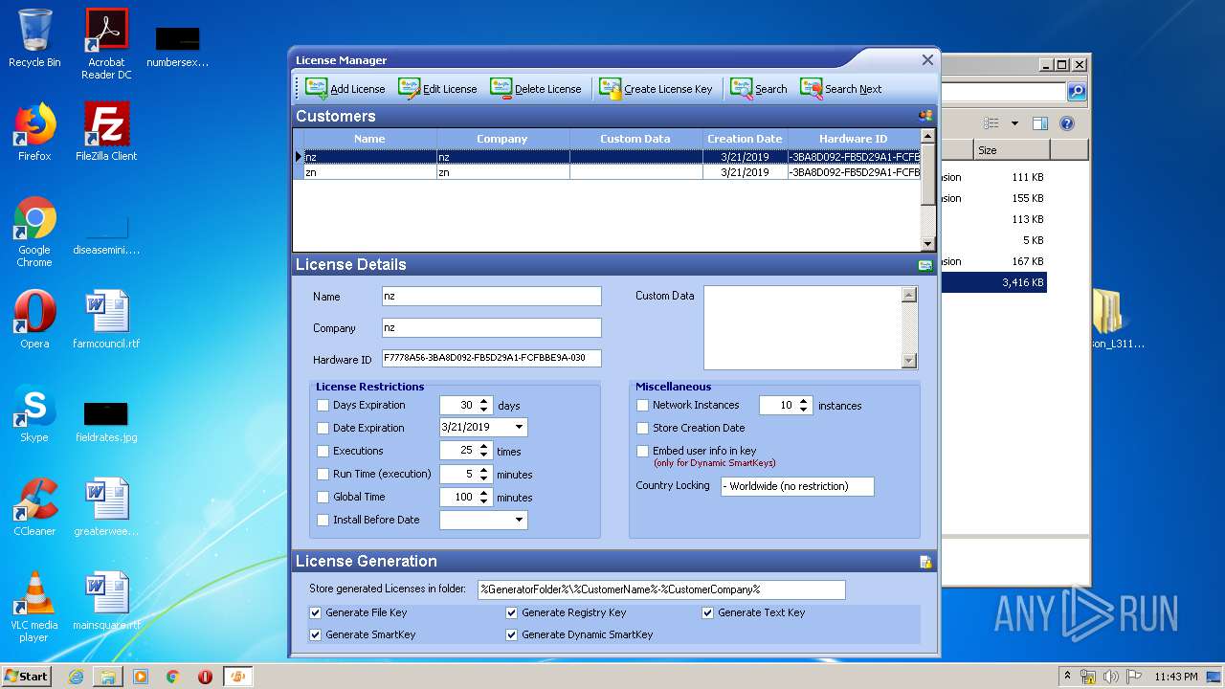
Task: Click Search Next in toolbar
Action: point(841,89)
